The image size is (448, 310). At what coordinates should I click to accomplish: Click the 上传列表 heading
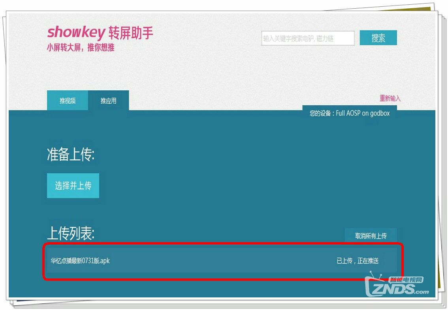point(71,233)
